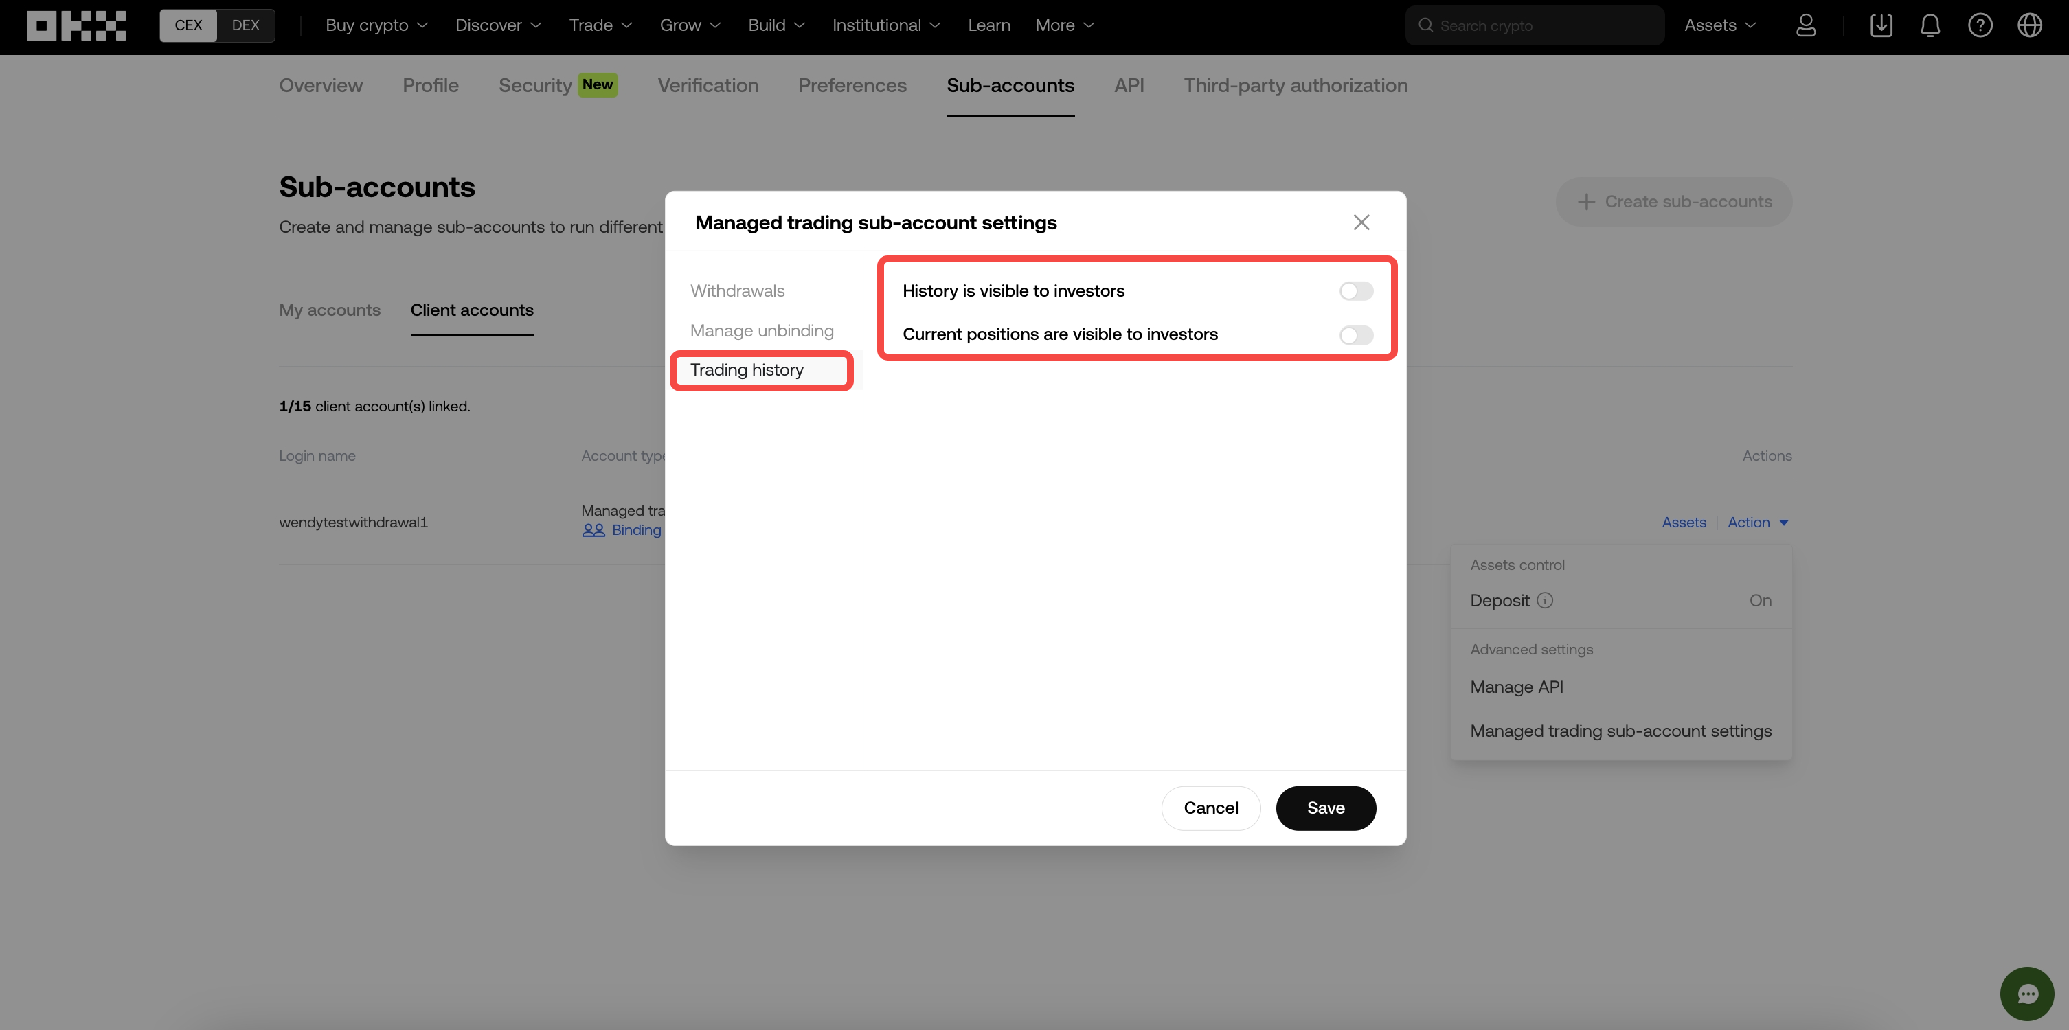
Task: Switch from CEX to DEX mode
Action: click(x=246, y=25)
